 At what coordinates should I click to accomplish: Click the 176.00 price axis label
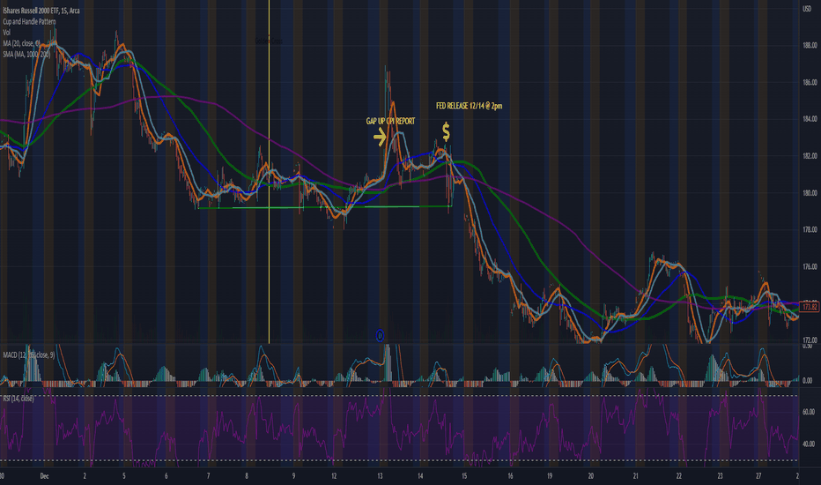coord(810,267)
